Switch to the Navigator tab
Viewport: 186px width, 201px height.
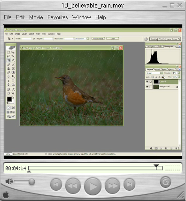click(151, 46)
